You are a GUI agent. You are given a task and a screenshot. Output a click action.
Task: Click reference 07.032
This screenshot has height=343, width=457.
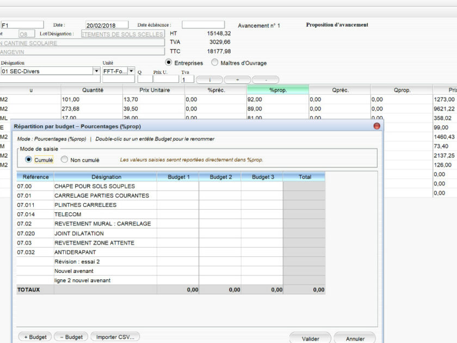pos(26,252)
